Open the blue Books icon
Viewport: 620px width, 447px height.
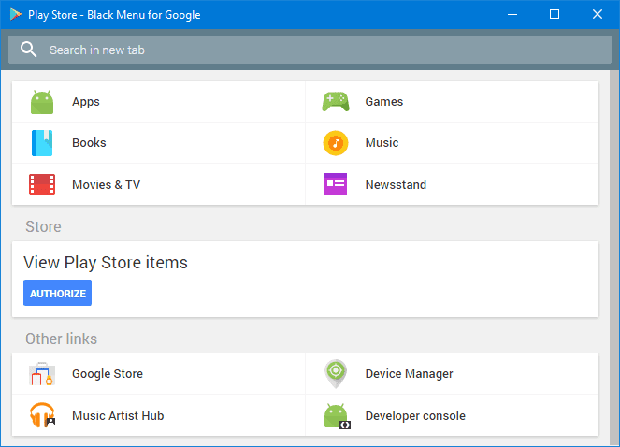tap(42, 143)
